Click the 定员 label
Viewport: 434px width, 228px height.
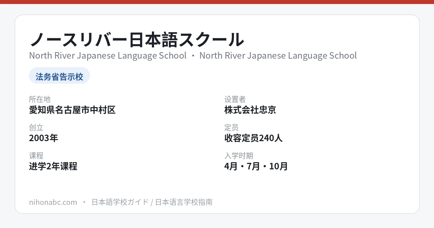231,127
